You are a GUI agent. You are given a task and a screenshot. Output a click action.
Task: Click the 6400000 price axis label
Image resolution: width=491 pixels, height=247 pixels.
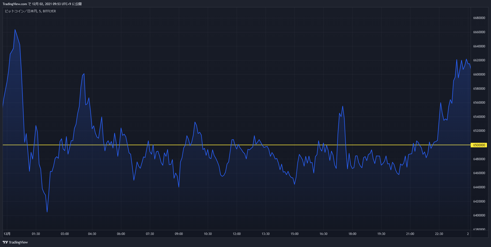pos(479,215)
